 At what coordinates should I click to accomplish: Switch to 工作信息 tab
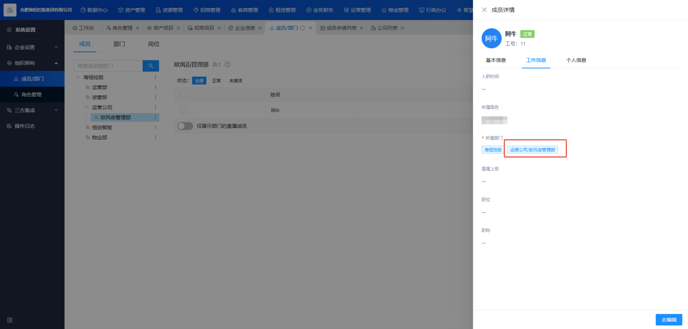536,60
